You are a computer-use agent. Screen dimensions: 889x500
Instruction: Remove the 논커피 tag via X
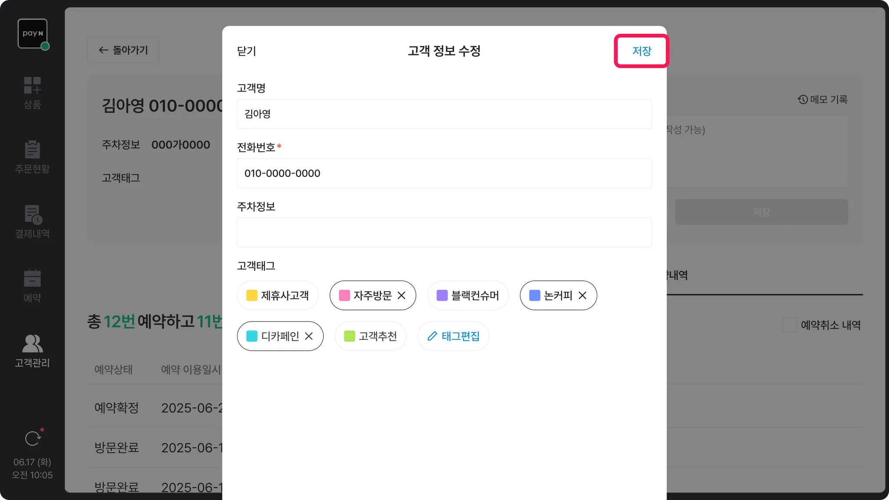tap(583, 296)
